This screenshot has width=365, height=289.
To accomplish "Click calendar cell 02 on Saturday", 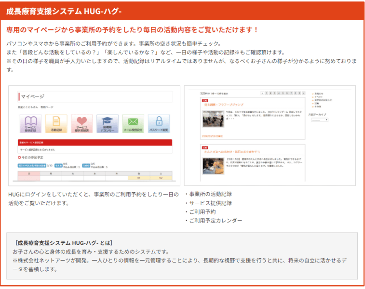I will point(161,178).
